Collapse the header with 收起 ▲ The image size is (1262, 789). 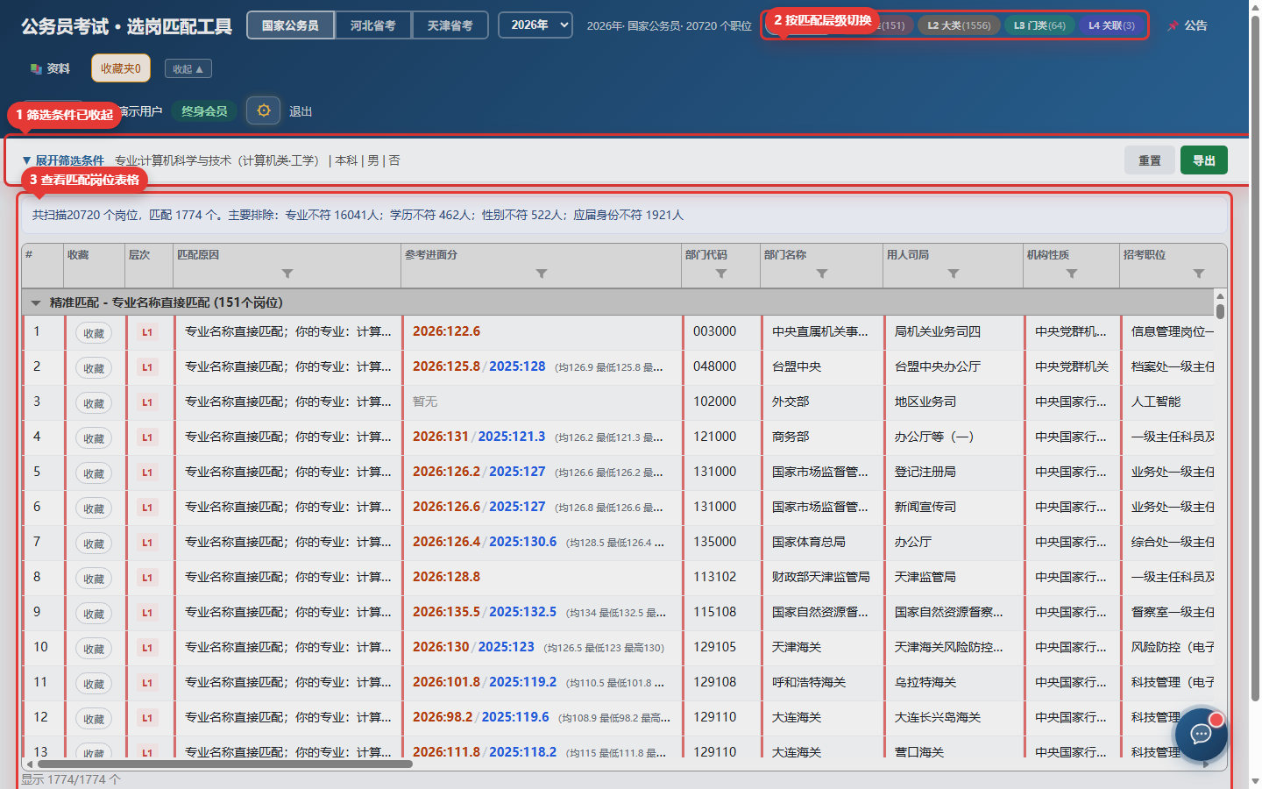tap(188, 68)
